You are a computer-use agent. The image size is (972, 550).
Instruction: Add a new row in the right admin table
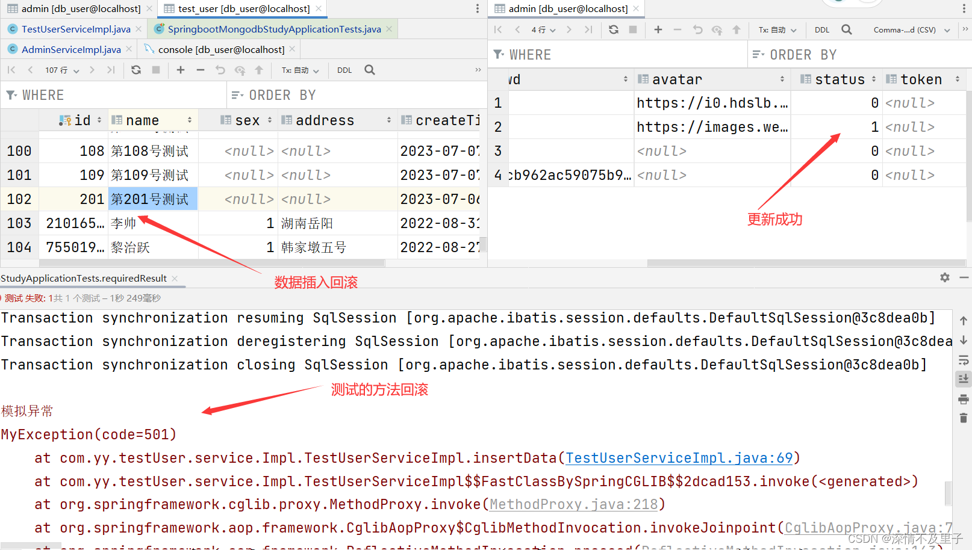[658, 29]
